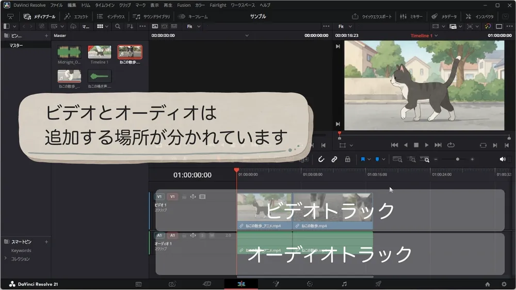Click the blue marker icon
Viewport: 516px width, 290px height.
point(377,159)
